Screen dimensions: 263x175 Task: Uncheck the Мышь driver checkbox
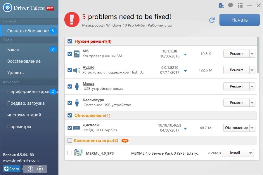(x=70, y=86)
